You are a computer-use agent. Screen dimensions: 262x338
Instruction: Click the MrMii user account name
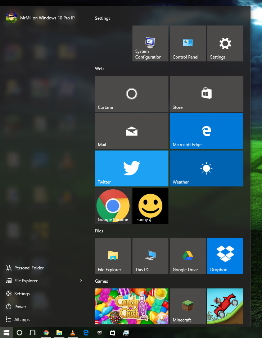click(47, 18)
